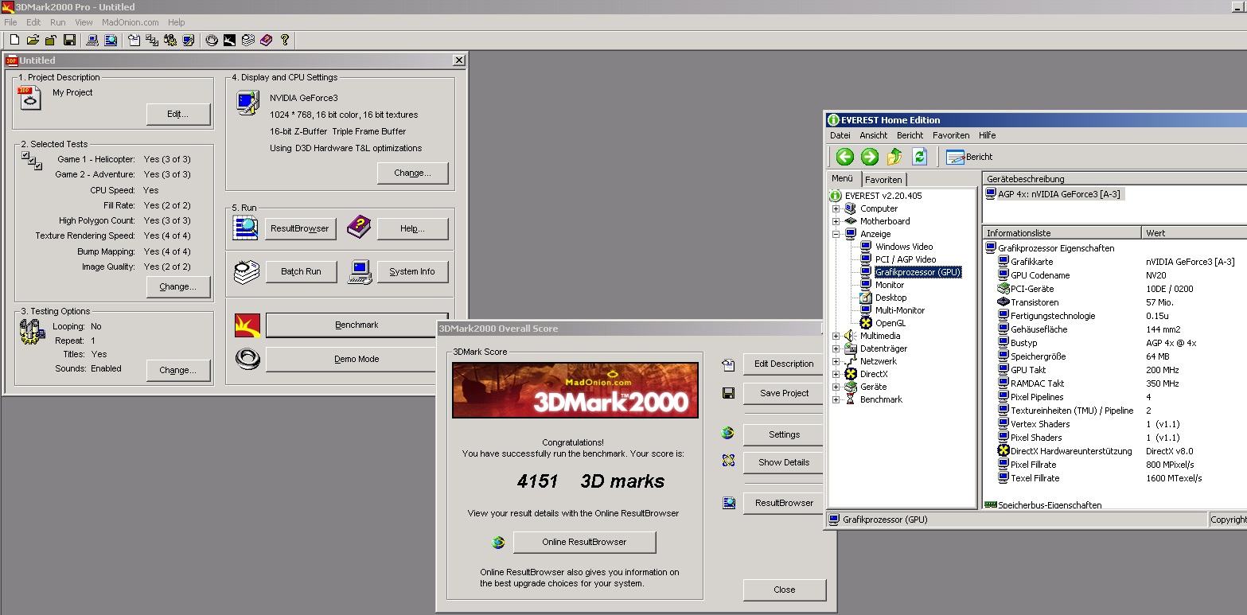Expand the Geräte node in EVEREST tree
Viewport: 1247px width, 615px height.
point(836,387)
